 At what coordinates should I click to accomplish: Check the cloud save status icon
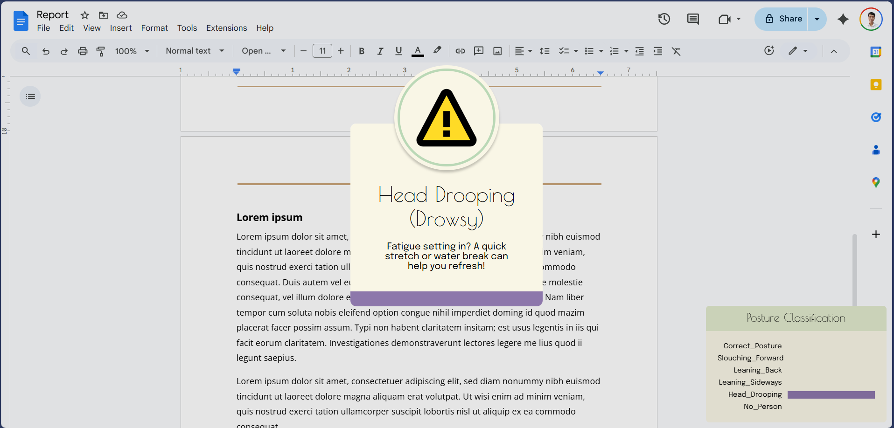[x=122, y=15]
